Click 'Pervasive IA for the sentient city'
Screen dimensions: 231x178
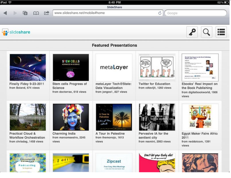click(153, 135)
